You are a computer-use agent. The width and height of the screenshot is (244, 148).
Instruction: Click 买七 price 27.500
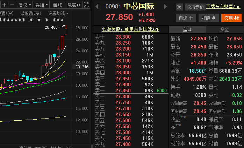pos(123,132)
